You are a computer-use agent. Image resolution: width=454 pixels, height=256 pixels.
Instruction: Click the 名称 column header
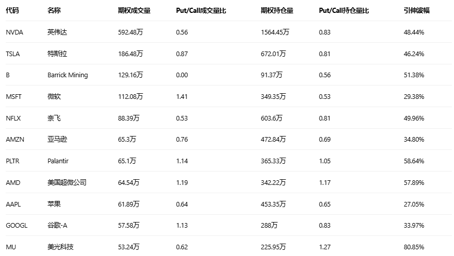[x=54, y=10]
